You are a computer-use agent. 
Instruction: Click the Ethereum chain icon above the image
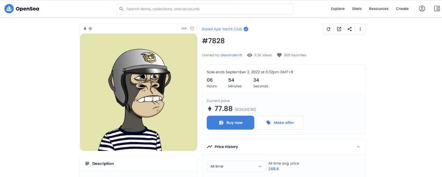[85, 29]
